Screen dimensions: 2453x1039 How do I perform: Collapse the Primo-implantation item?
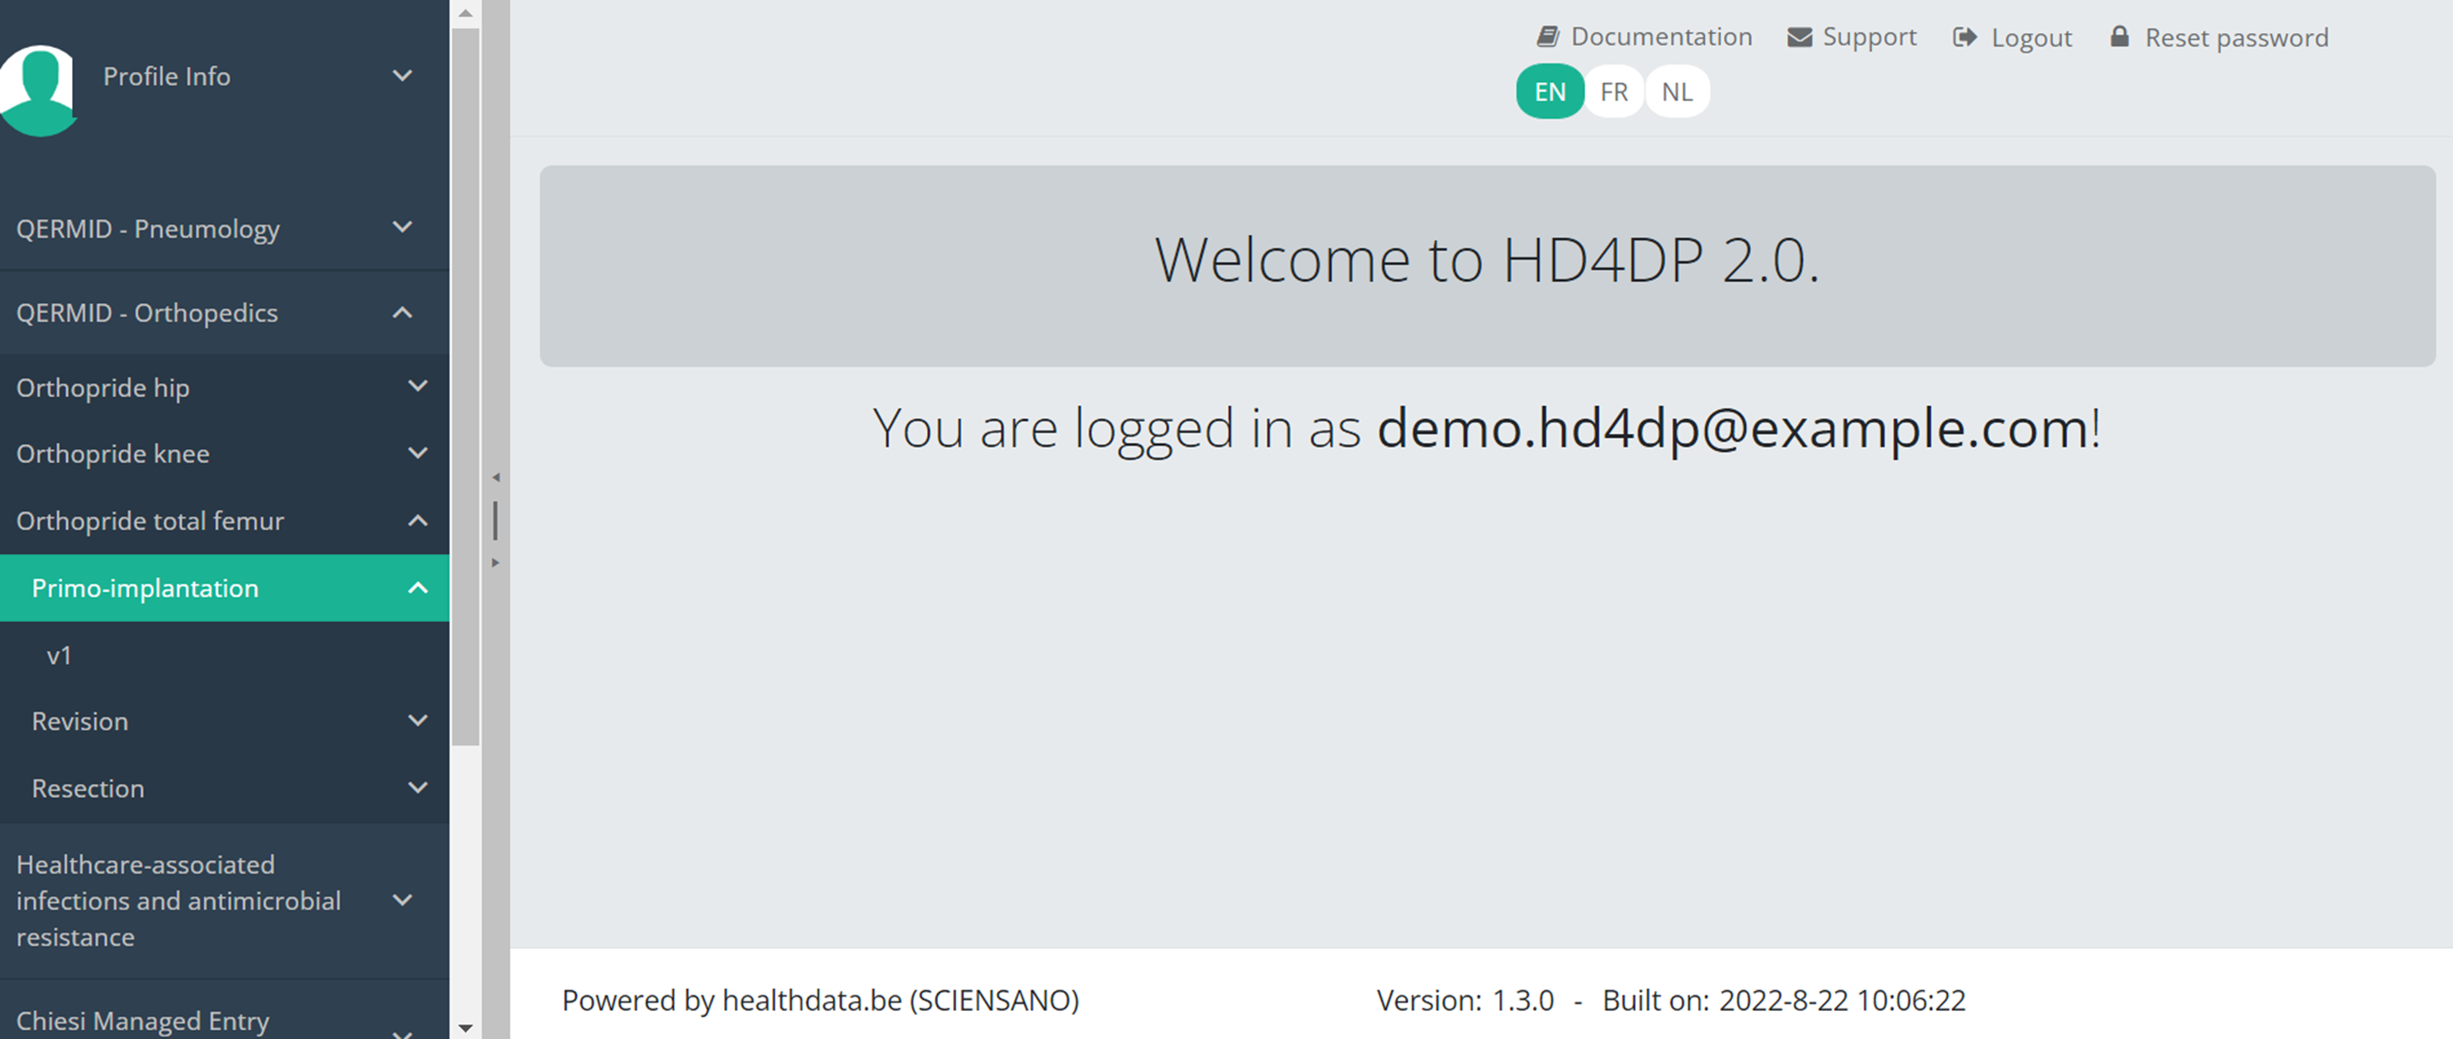coord(417,589)
